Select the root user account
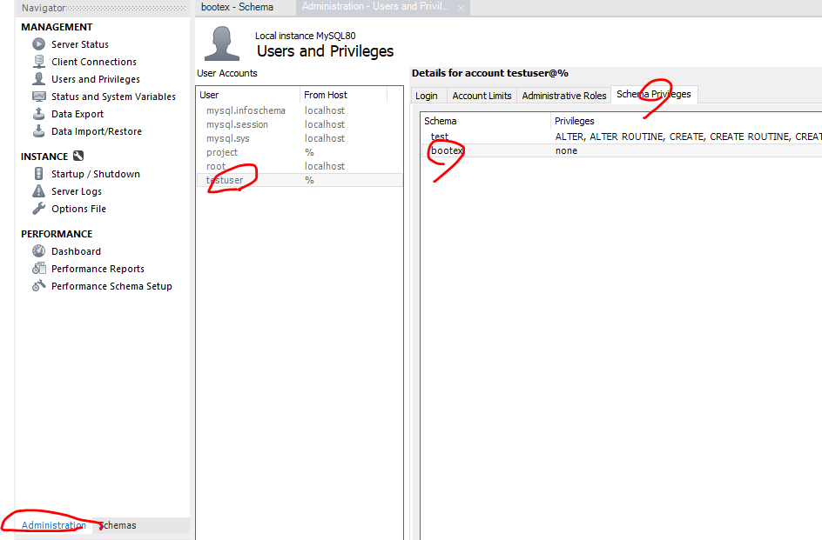The image size is (822, 540). (300, 166)
